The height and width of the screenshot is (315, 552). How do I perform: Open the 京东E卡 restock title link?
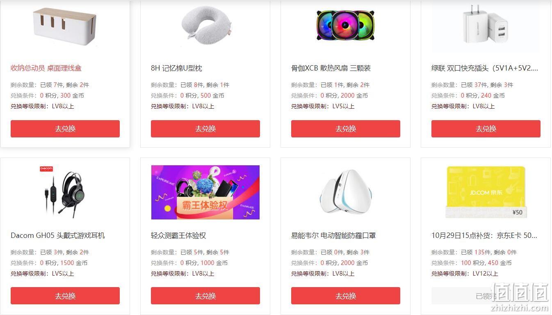click(x=484, y=235)
